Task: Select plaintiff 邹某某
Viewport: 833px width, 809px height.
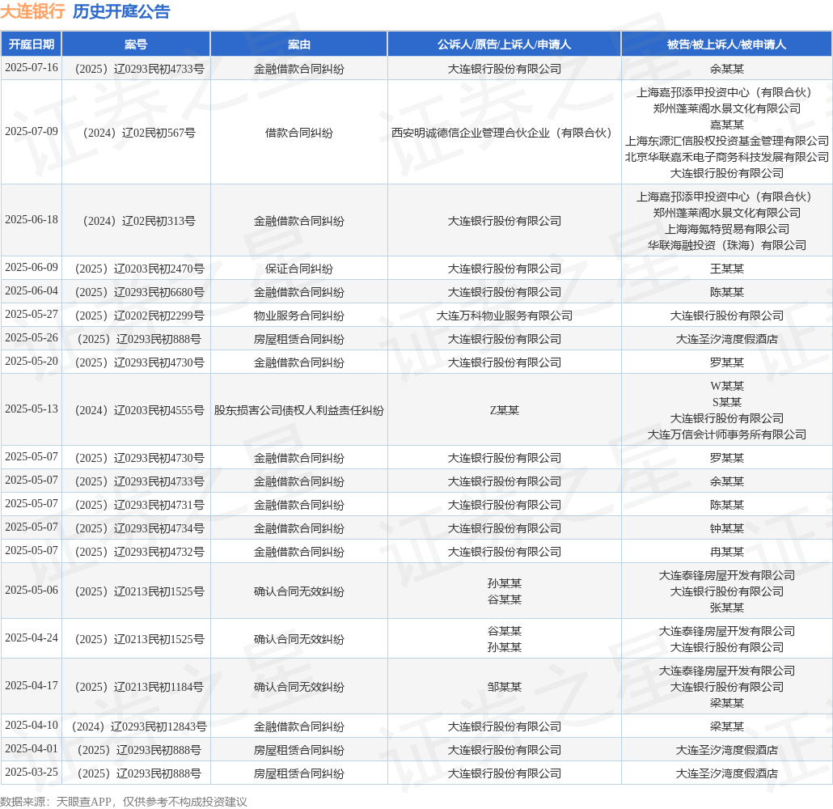Action: (504, 687)
